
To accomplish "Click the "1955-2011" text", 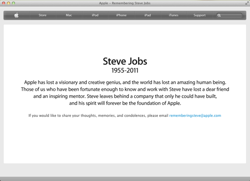I will coord(125,70).
